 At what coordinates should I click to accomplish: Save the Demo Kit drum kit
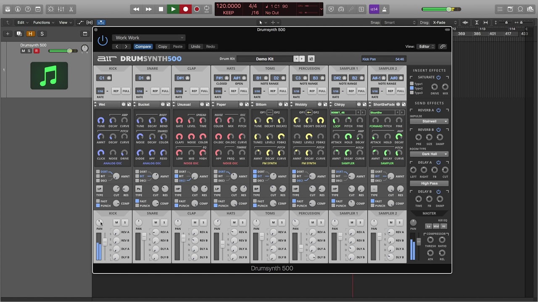click(x=311, y=59)
